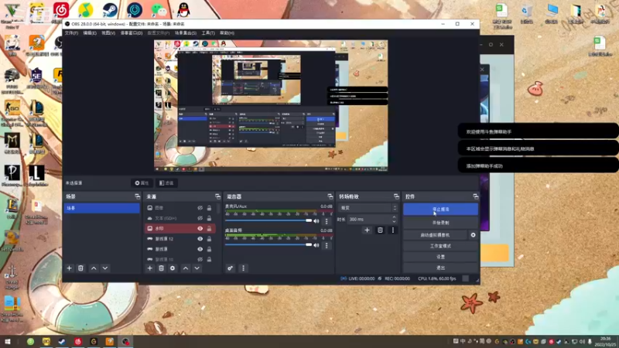Open the 设置 settings button

440,257
